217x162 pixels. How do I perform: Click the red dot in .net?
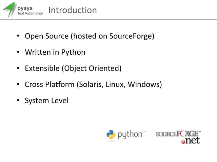click(x=184, y=142)
